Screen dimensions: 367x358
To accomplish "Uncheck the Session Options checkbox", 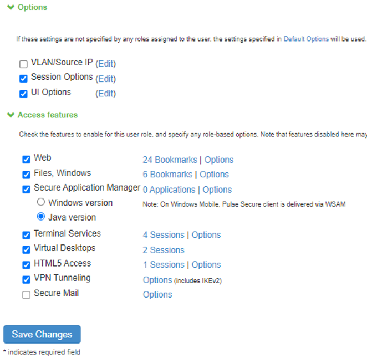I will 23,79.
